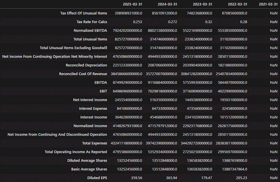This screenshot has height=182, width=280.
Task: Select the Tax Effect Of Unusual Items row label
Action: pyautogui.click(x=83, y=13)
